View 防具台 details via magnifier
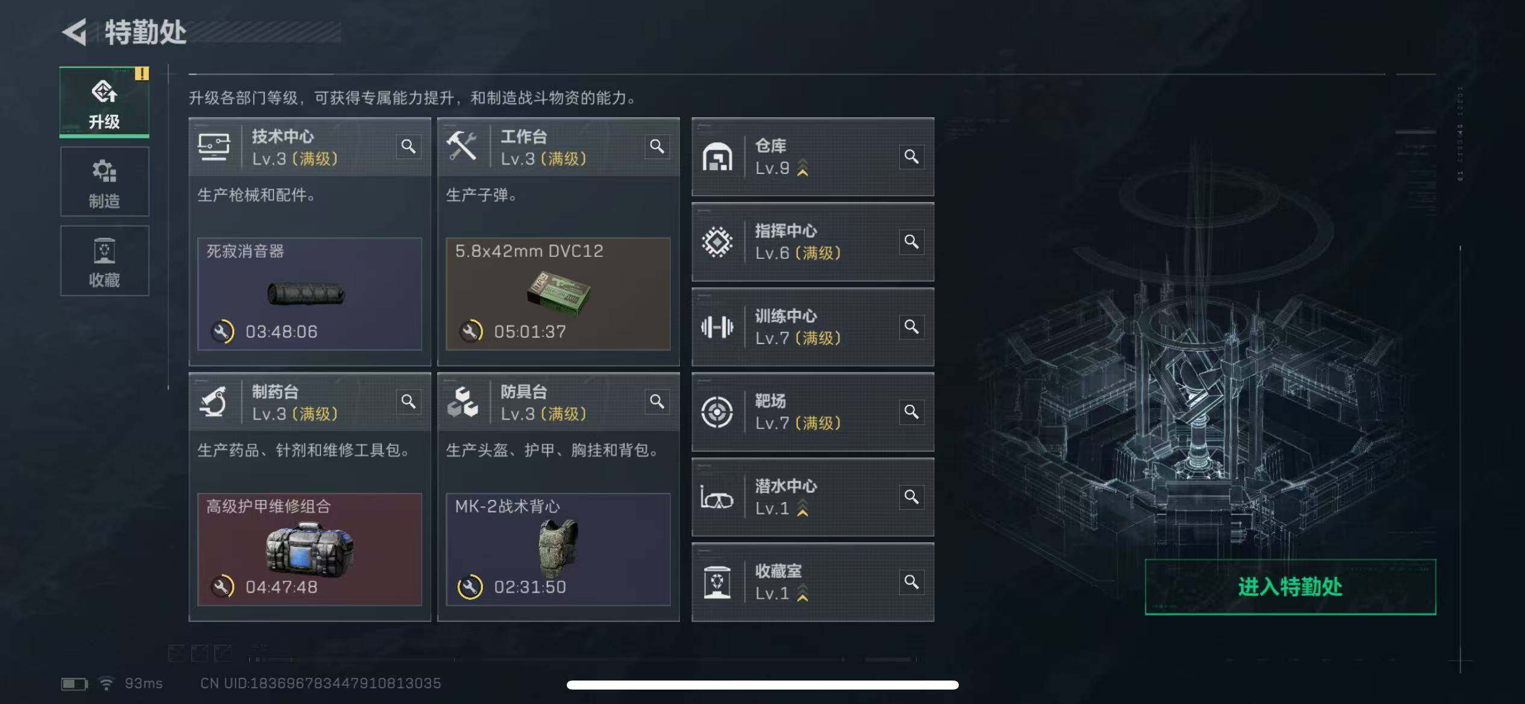Screen dimensions: 1525x704 tap(657, 401)
